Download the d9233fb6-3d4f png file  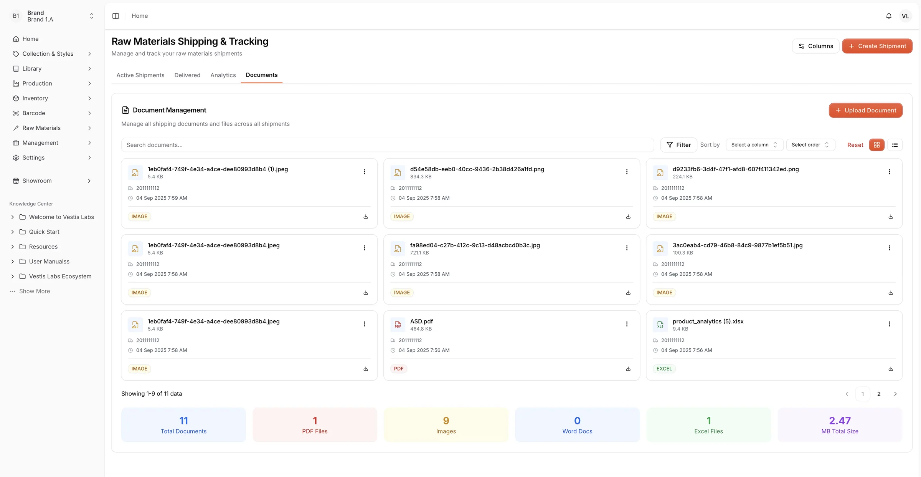point(891,217)
